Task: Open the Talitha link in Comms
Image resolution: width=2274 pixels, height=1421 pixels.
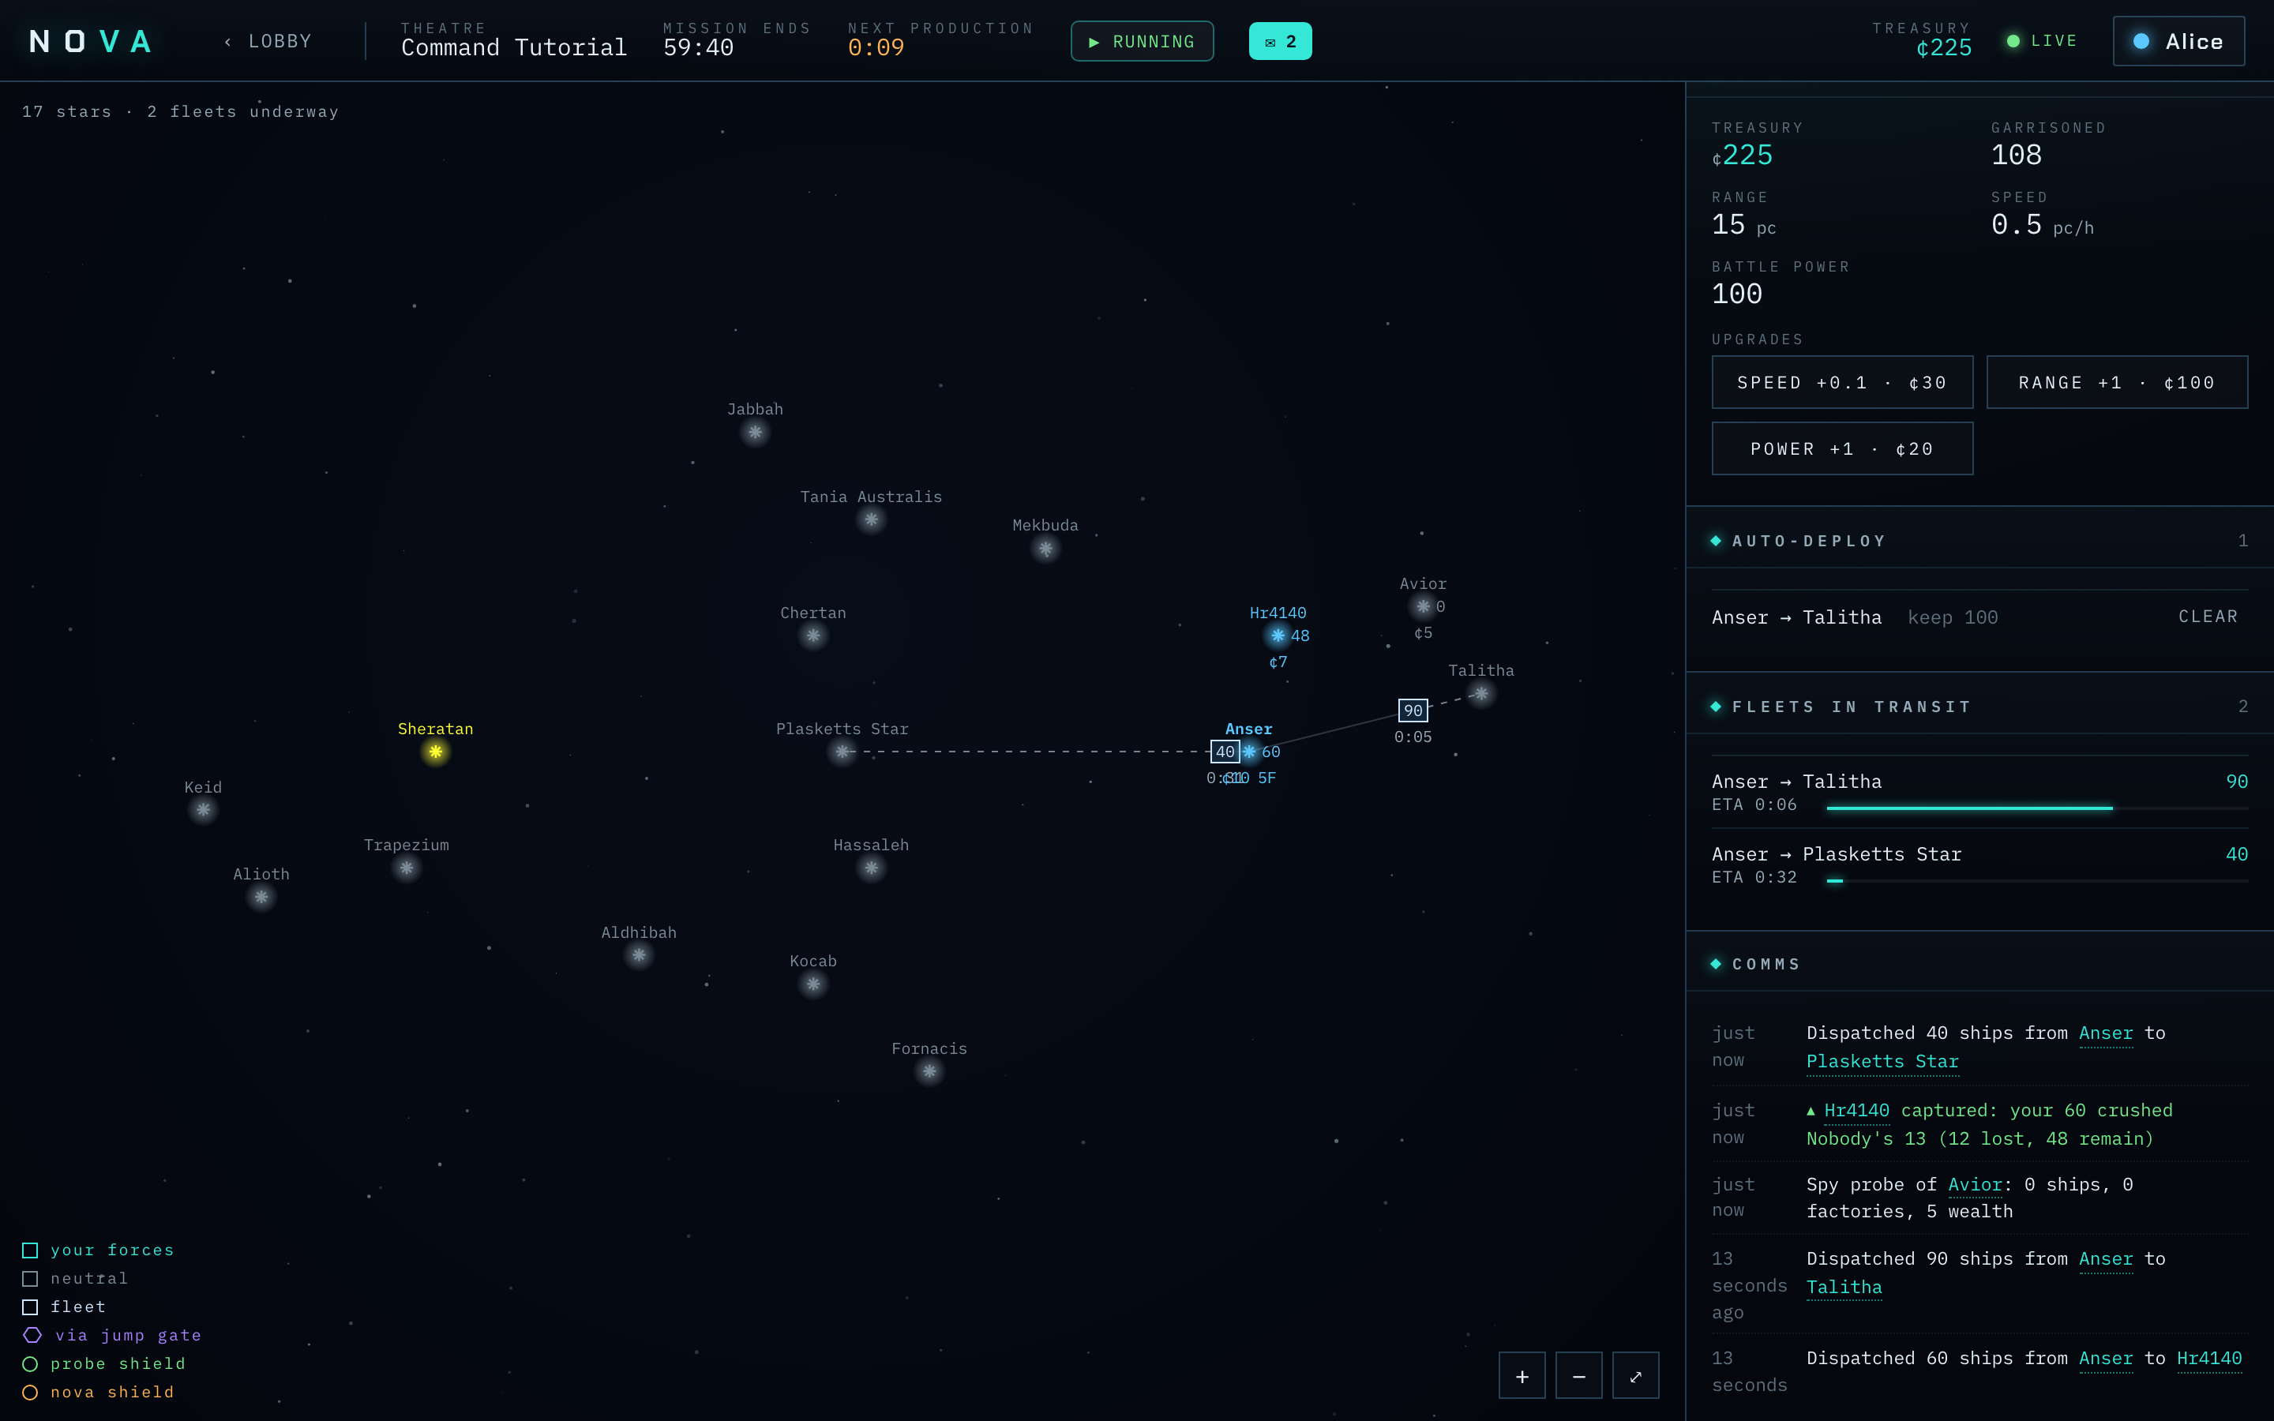Action: (1844, 1287)
